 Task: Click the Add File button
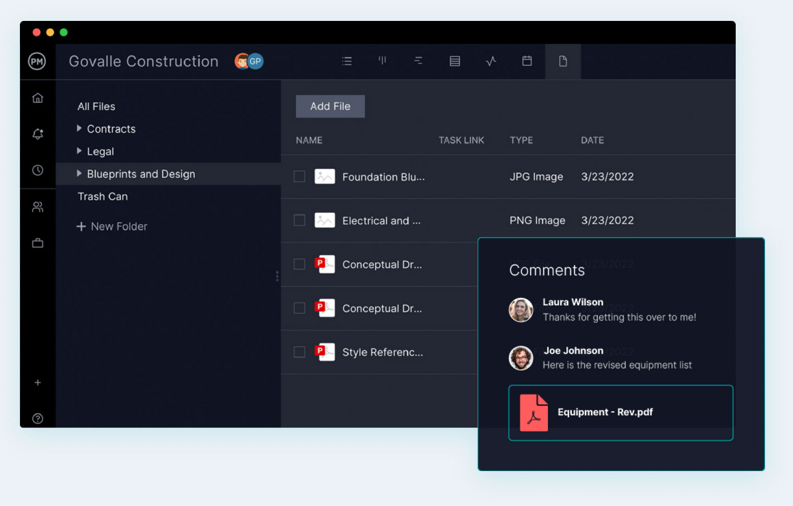[x=330, y=107]
